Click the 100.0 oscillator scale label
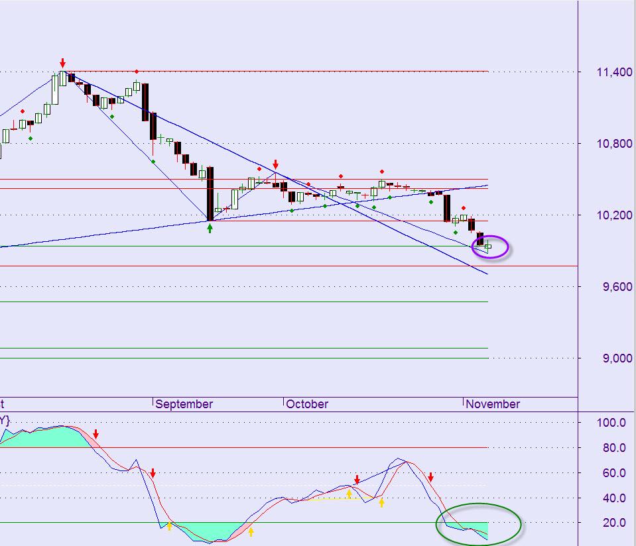Image resolution: width=636 pixels, height=546 pixels. pos(611,422)
